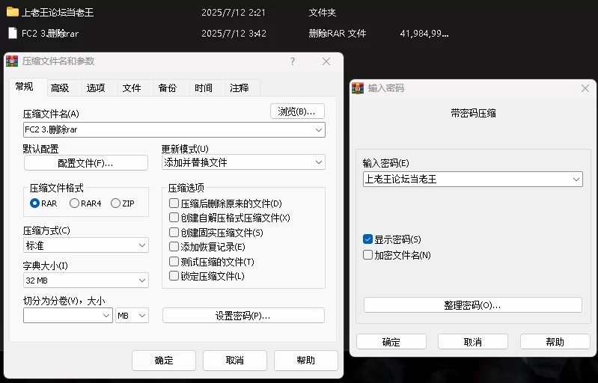Screen dimensions: 598x383
Task: Select the 上老王论坛当老王 folder icon
Action: click(13, 12)
